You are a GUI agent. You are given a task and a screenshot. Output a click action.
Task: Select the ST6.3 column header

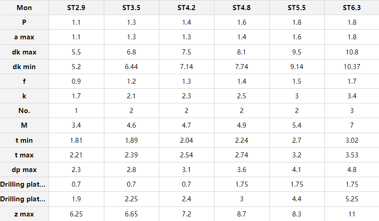click(352, 8)
